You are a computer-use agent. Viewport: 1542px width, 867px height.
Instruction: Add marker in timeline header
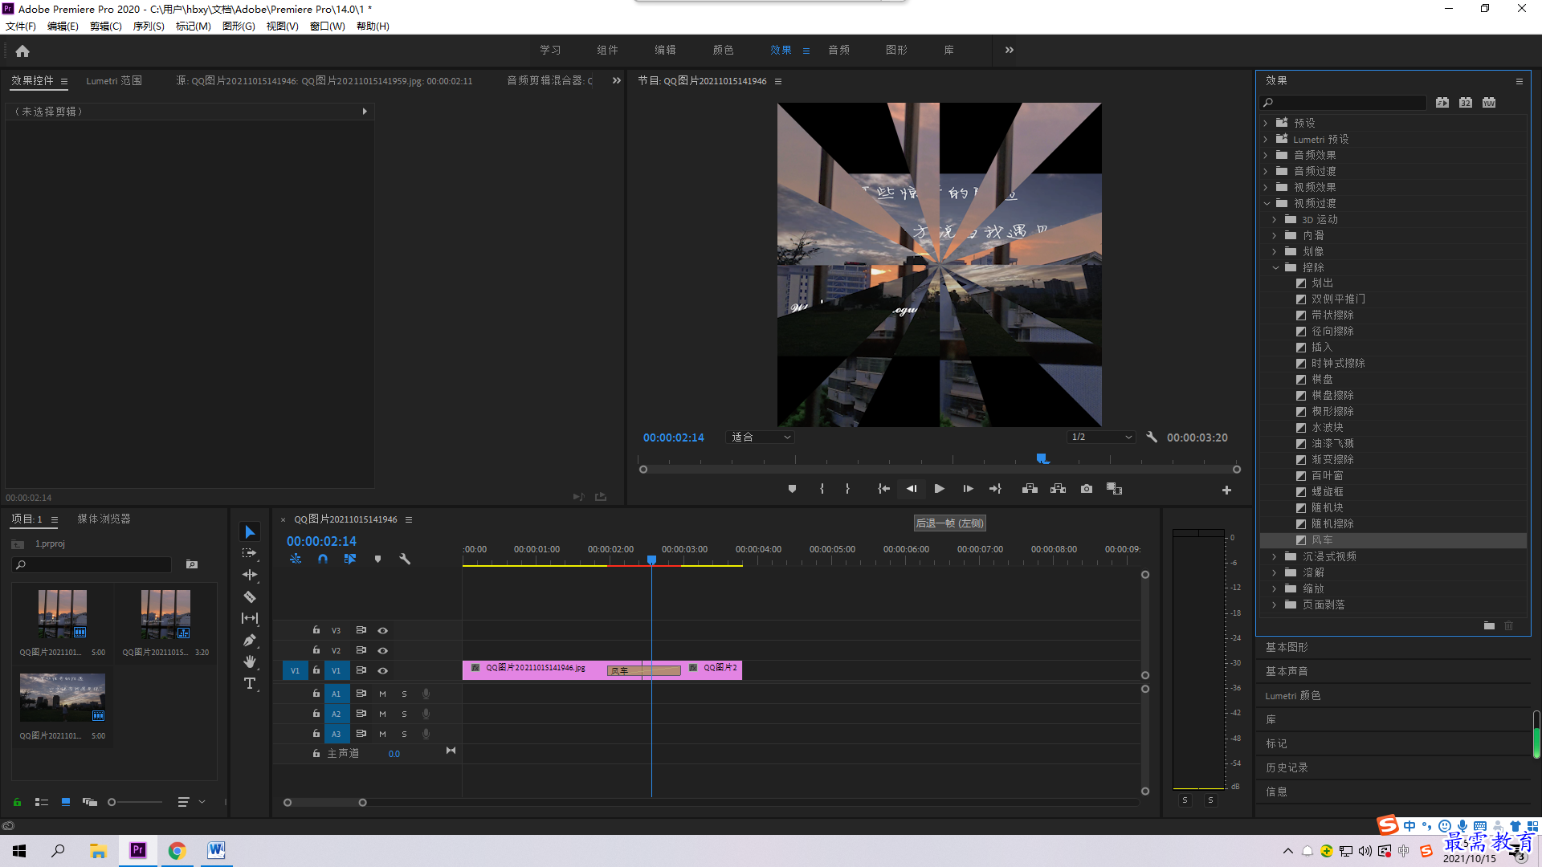point(377,559)
